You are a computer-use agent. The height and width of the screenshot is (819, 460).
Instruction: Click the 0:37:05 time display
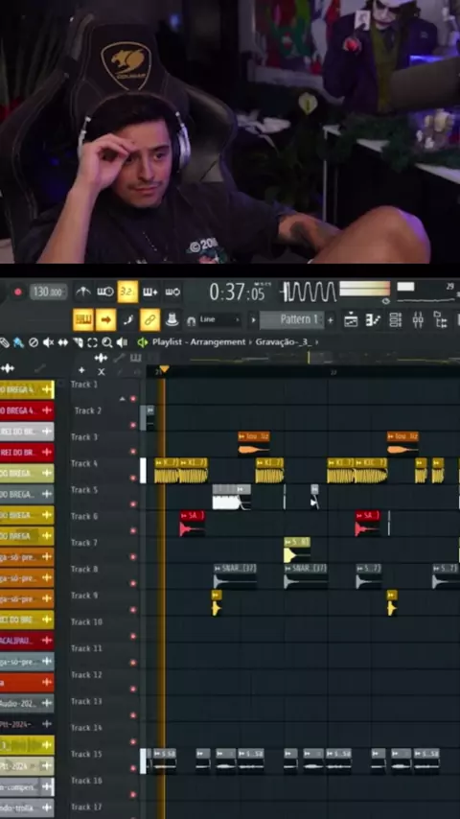(x=238, y=292)
